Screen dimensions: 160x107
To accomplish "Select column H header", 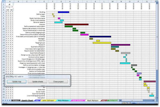I will 70,1.
